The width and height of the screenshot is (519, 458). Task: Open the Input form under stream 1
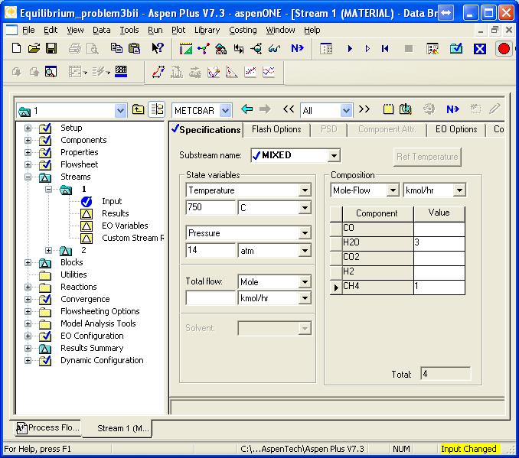pyautogui.click(x=112, y=201)
